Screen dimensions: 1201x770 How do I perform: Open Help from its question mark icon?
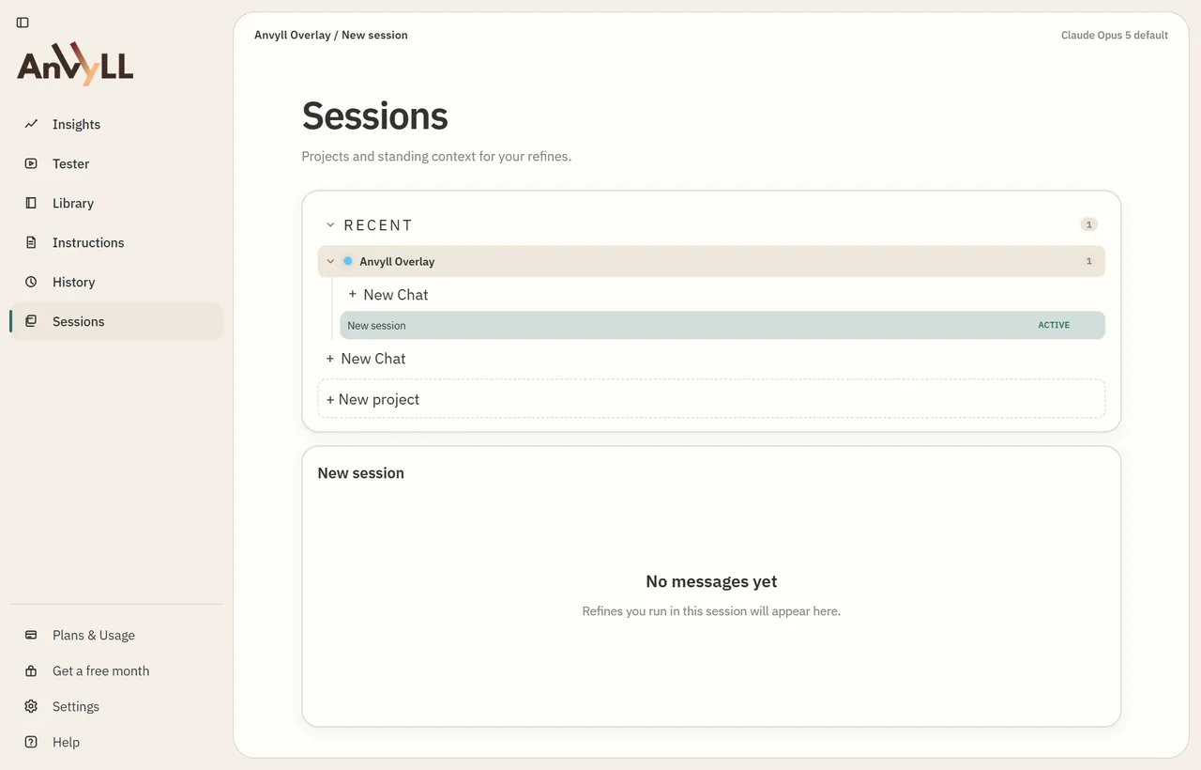[x=31, y=742]
